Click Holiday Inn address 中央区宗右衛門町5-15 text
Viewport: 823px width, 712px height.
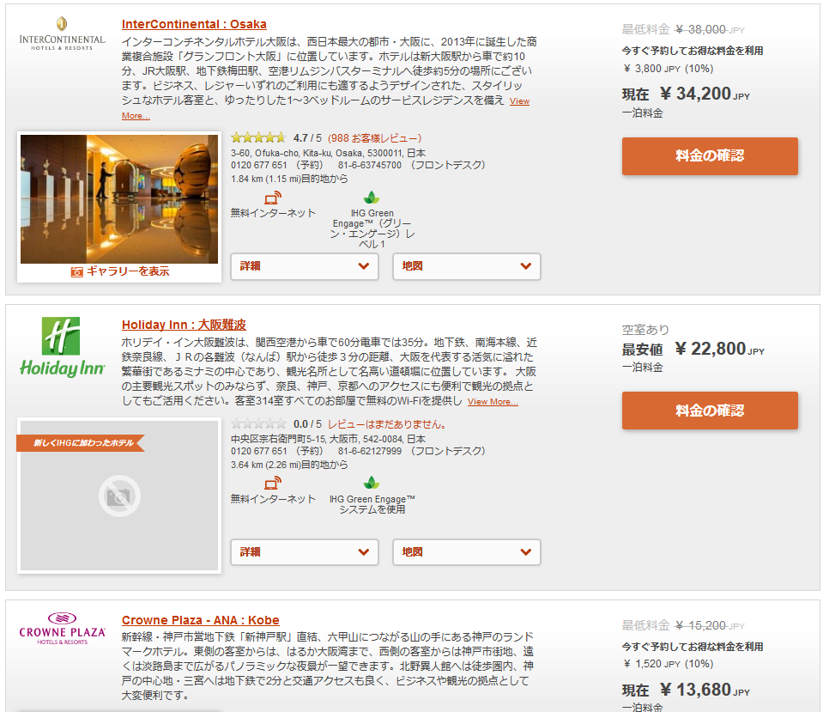328,439
